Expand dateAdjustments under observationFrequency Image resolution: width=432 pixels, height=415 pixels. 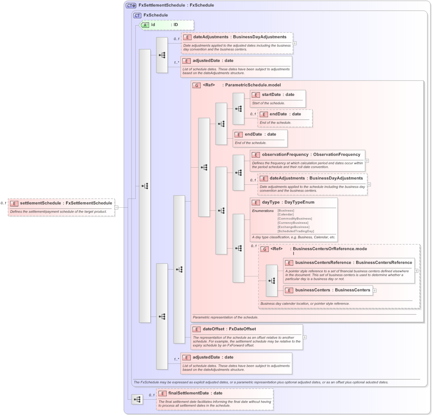369,184
